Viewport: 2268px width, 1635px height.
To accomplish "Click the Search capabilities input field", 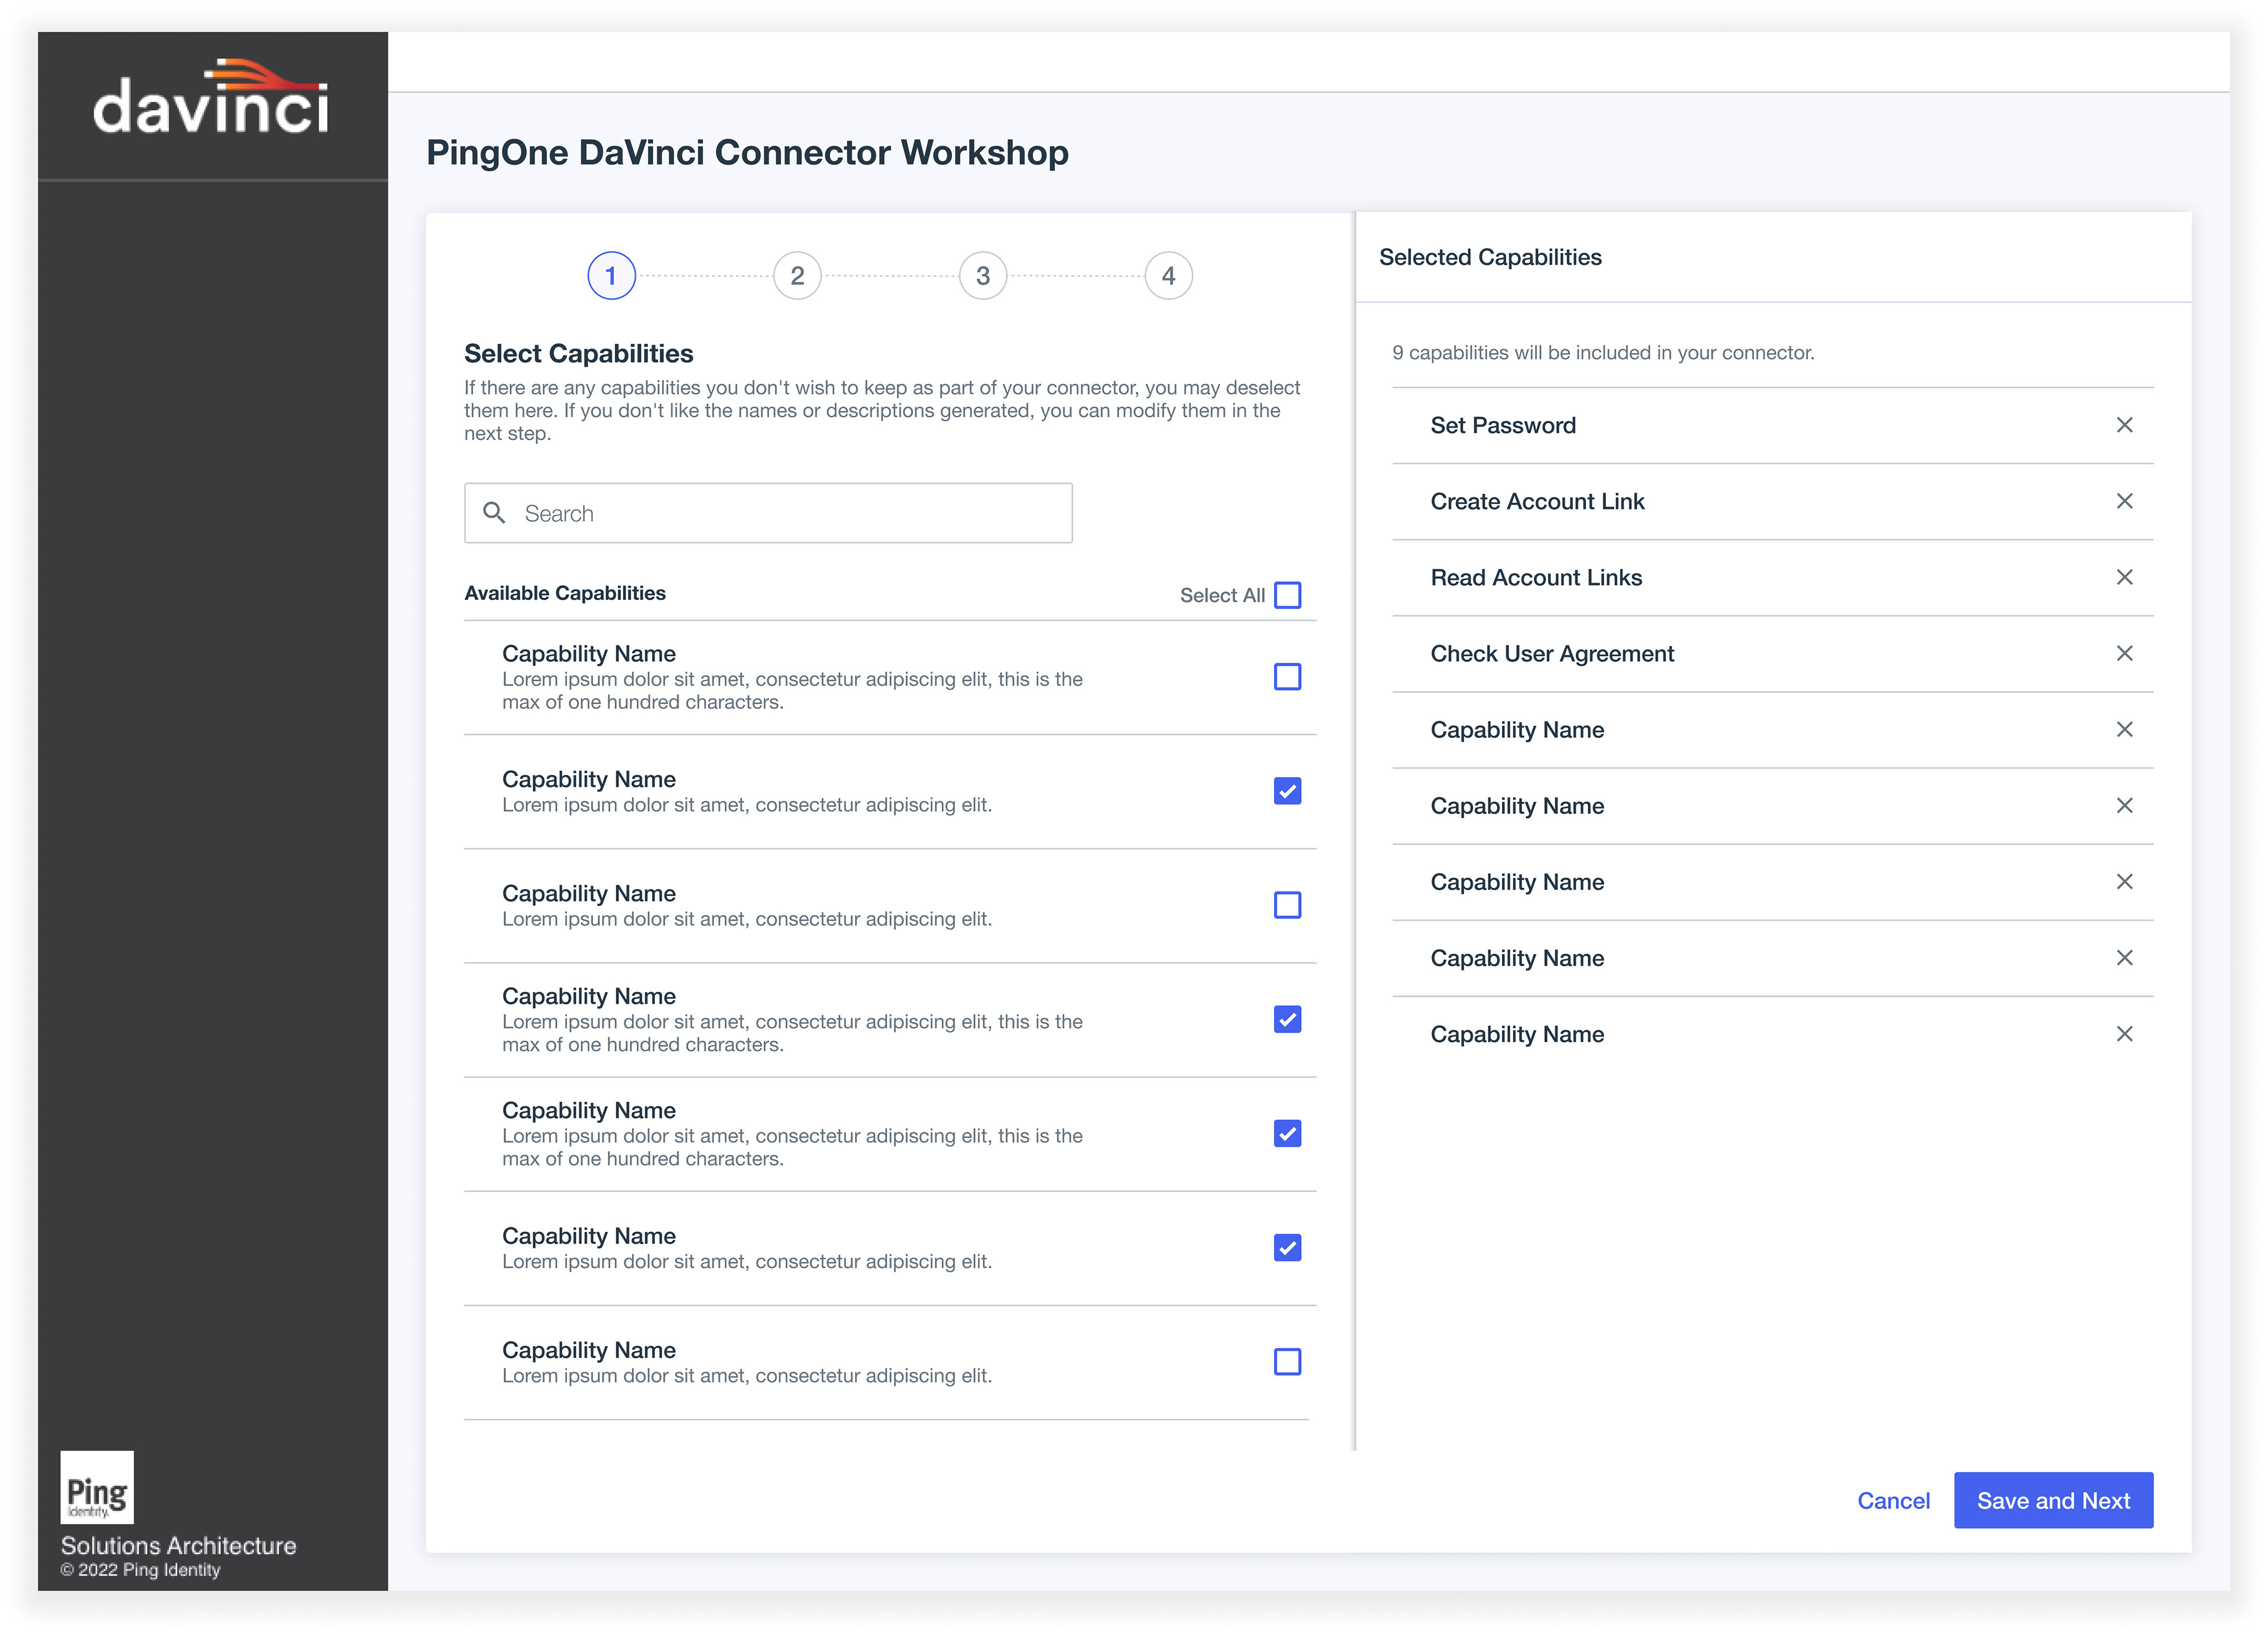I will 768,513.
